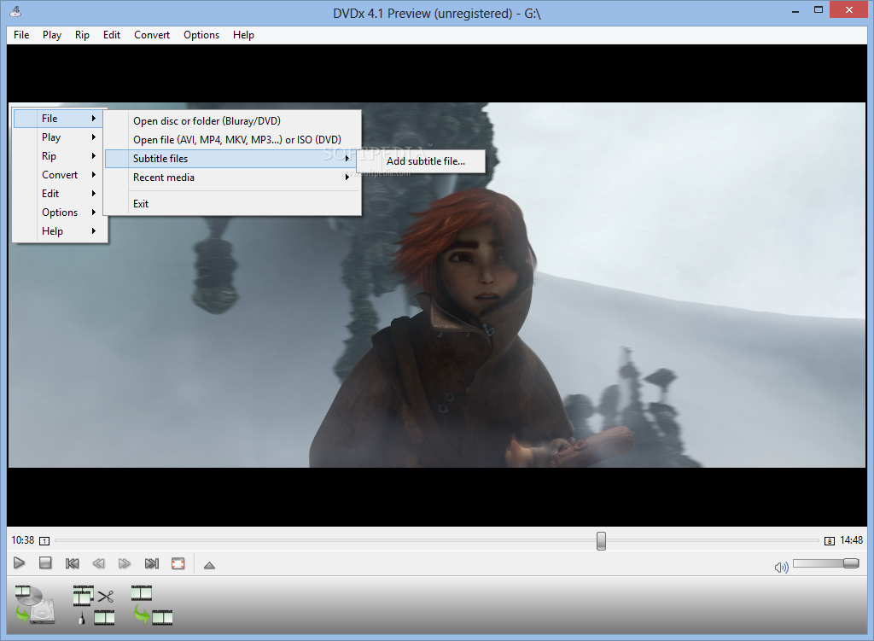Click the total duration 14:48
Screen dimensions: 874x641
[x=851, y=540]
